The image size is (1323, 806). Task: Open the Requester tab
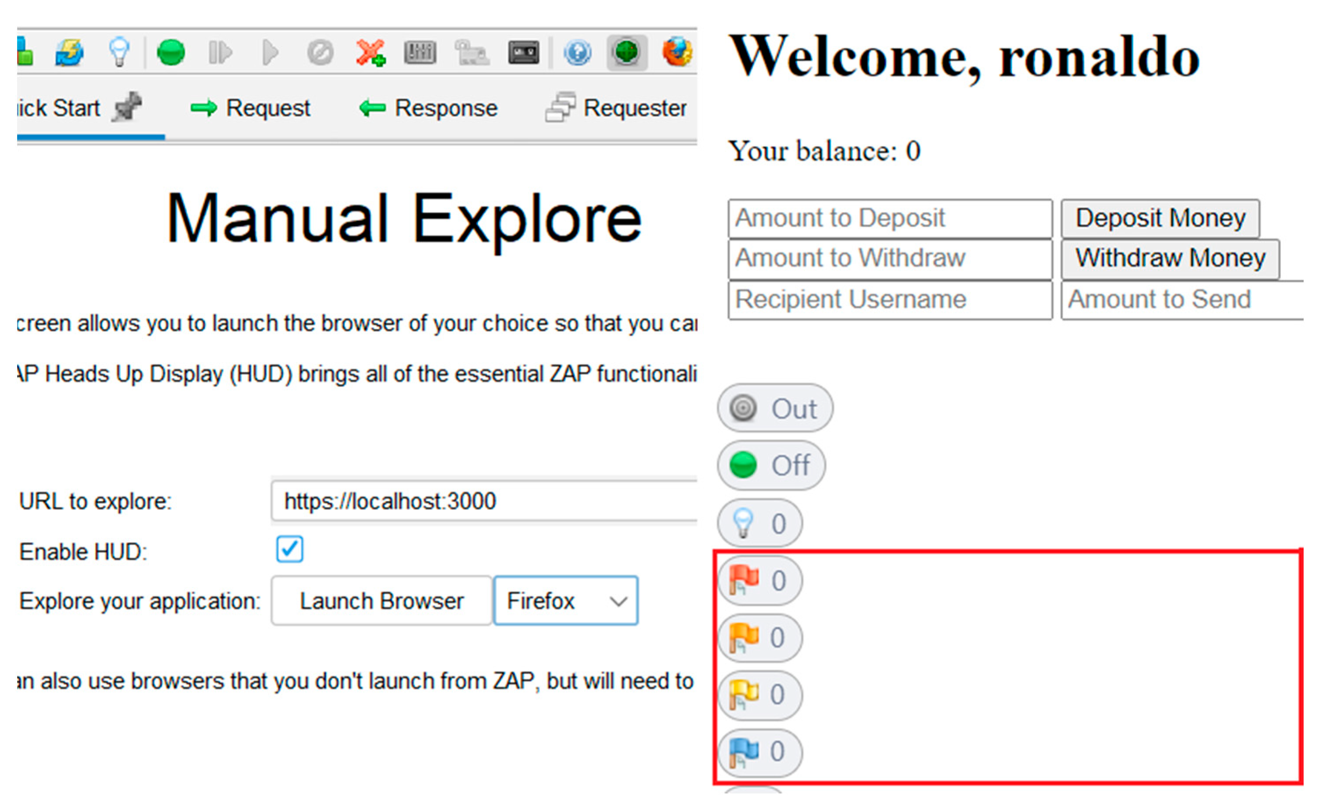pos(616,108)
